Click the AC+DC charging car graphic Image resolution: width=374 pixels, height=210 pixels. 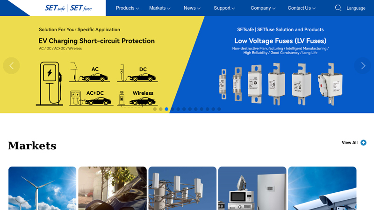tap(91, 98)
